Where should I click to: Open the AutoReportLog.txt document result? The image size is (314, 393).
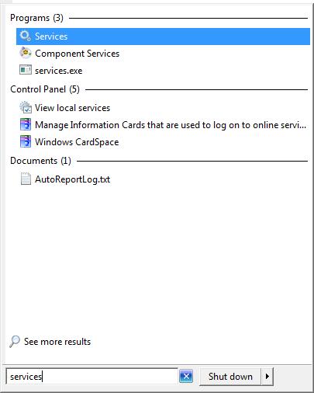pos(72,179)
